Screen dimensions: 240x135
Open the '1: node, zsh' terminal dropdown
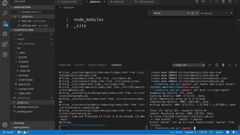coord(189,65)
